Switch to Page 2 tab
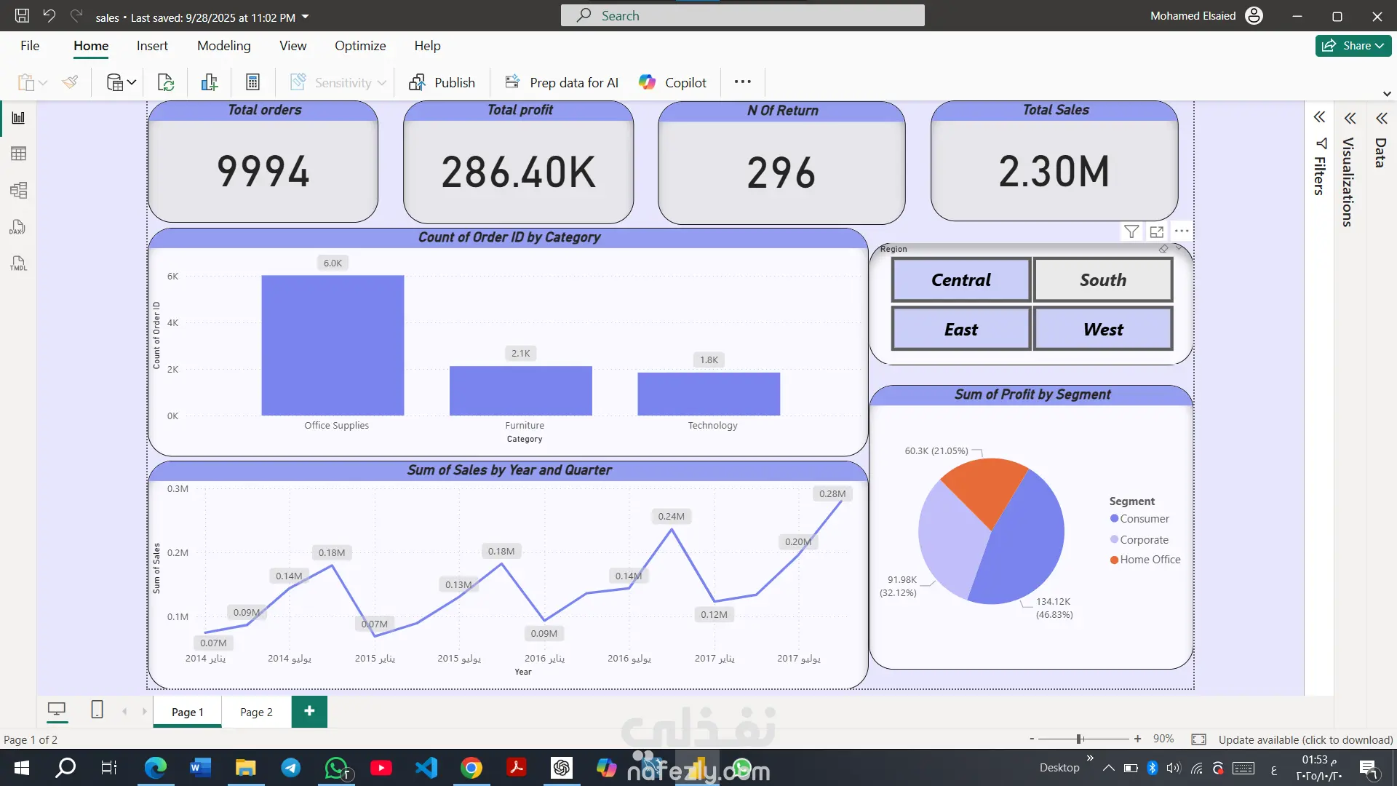The height and width of the screenshot is (786, 1397). (x=256, y=712)
